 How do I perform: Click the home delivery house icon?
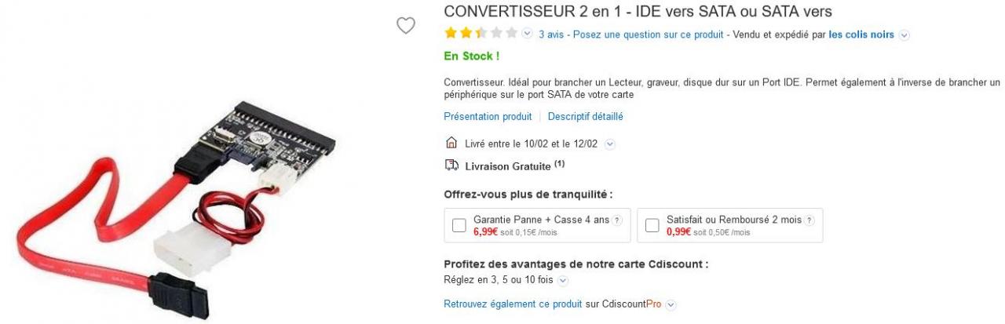coord(451,144)
